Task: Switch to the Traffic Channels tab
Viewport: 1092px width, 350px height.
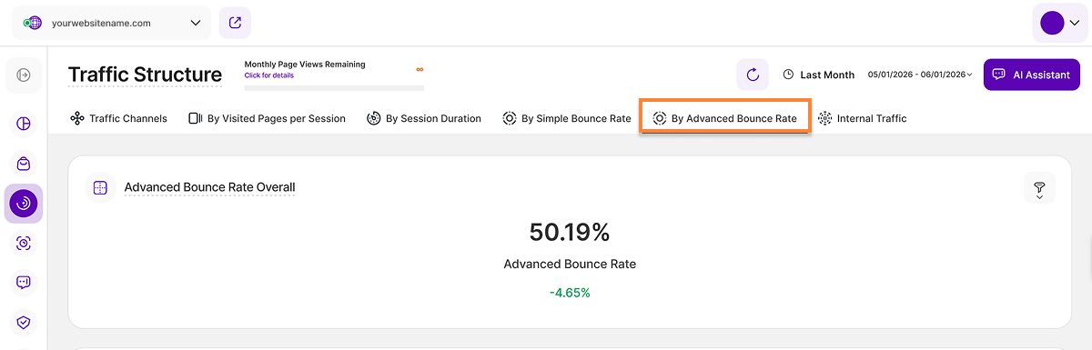Action: 118,118
